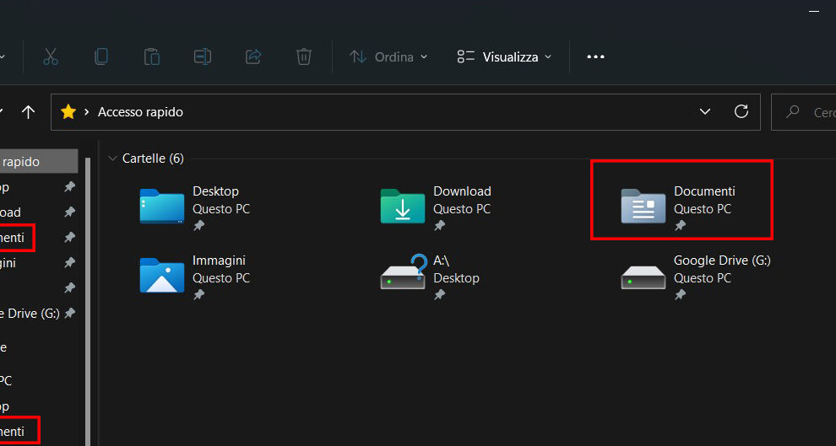Click the pin under Desktop folder

tap(199, 226)
